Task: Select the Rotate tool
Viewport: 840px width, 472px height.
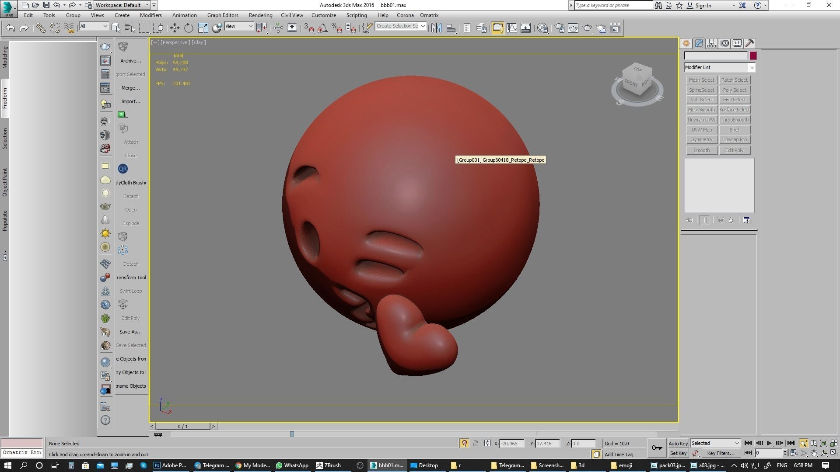Action: click(189, 28)
